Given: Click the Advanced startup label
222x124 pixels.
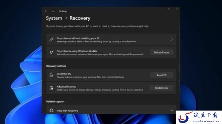Looking at the screenshot, I should point(66,86).
